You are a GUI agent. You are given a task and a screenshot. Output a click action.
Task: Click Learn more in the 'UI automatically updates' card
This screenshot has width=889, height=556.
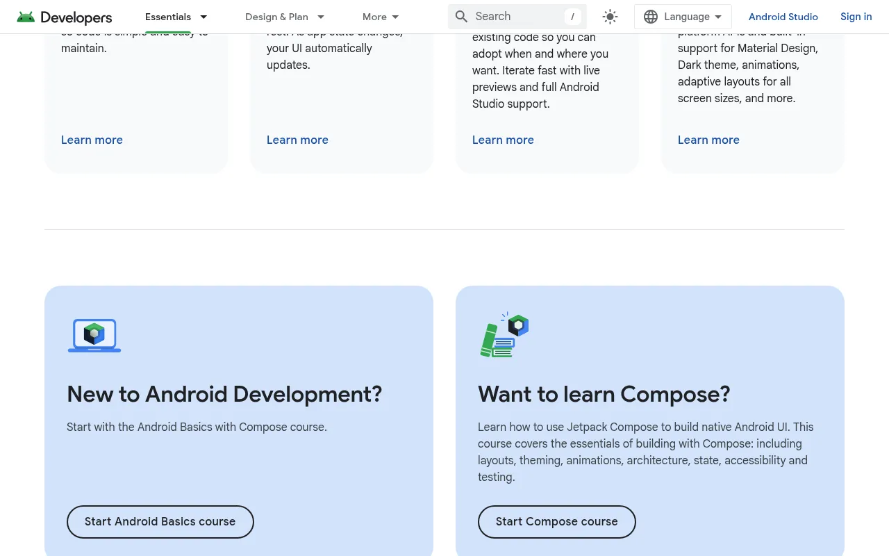pos(297,140)
